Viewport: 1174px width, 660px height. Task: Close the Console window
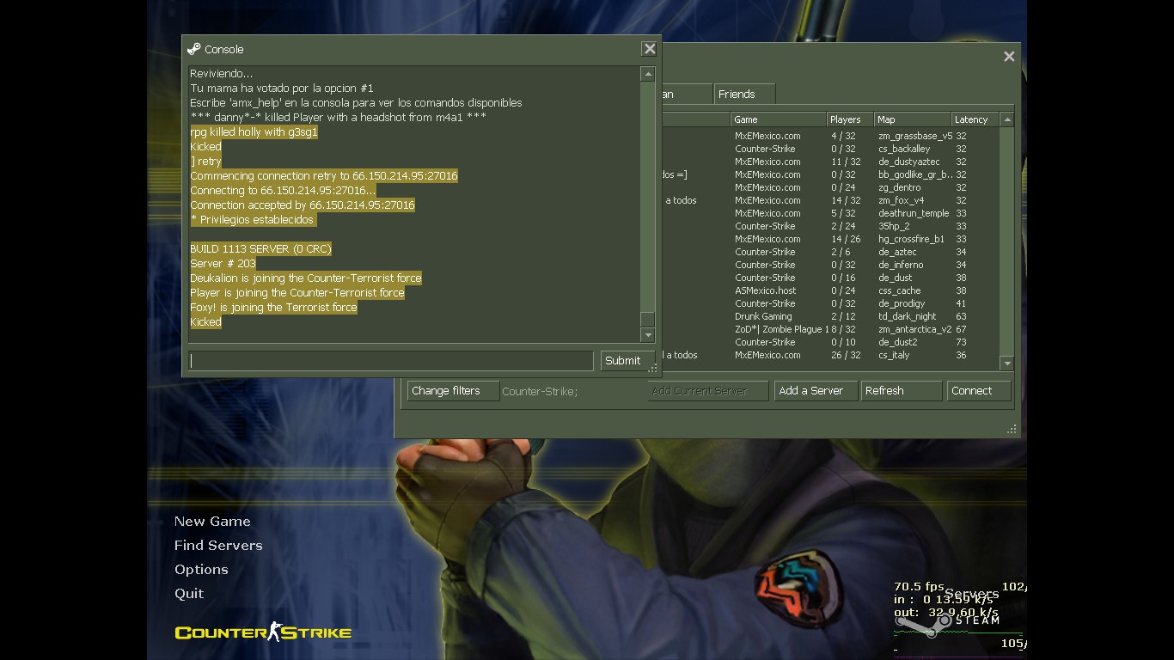click(650, 49)
